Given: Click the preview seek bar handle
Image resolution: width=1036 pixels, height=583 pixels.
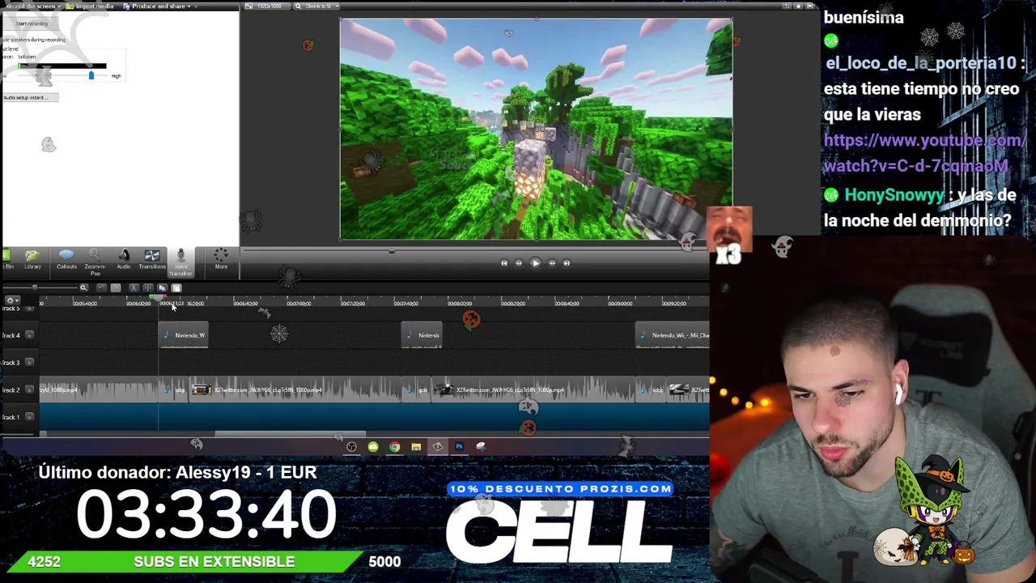Looking at the screenshot, I should click(x=392, y=251).
